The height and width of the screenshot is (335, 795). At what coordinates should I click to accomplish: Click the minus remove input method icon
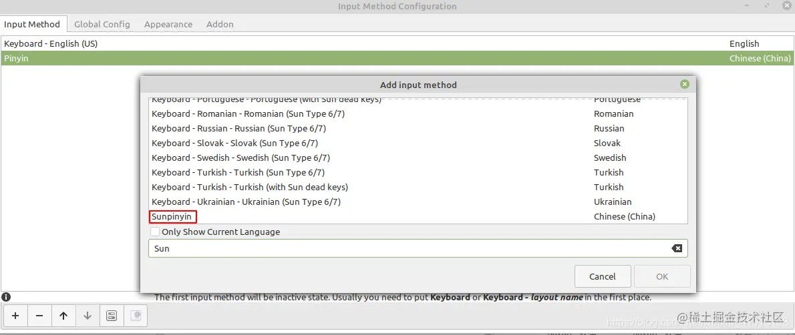tap(39, 316)
